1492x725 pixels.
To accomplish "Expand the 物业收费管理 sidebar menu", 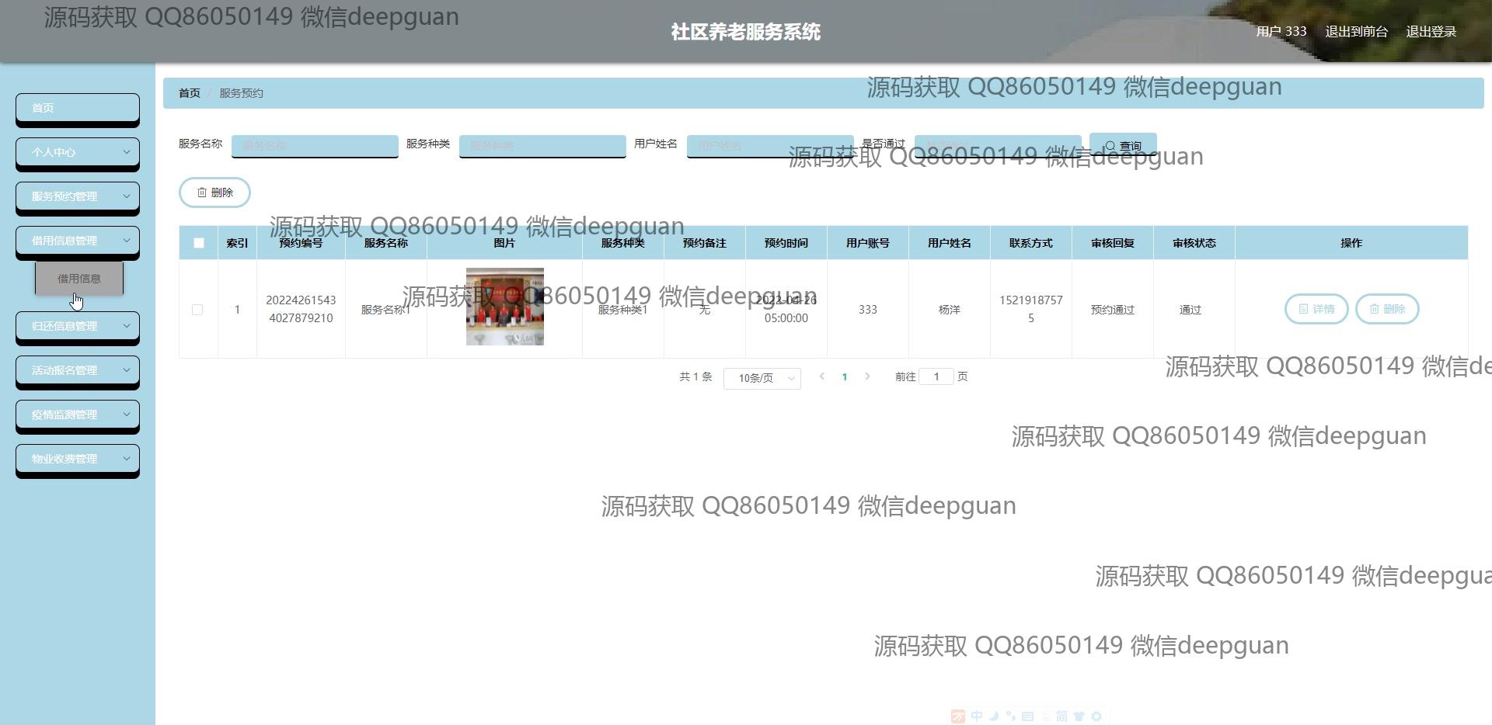I will click(x=78, y=459).
